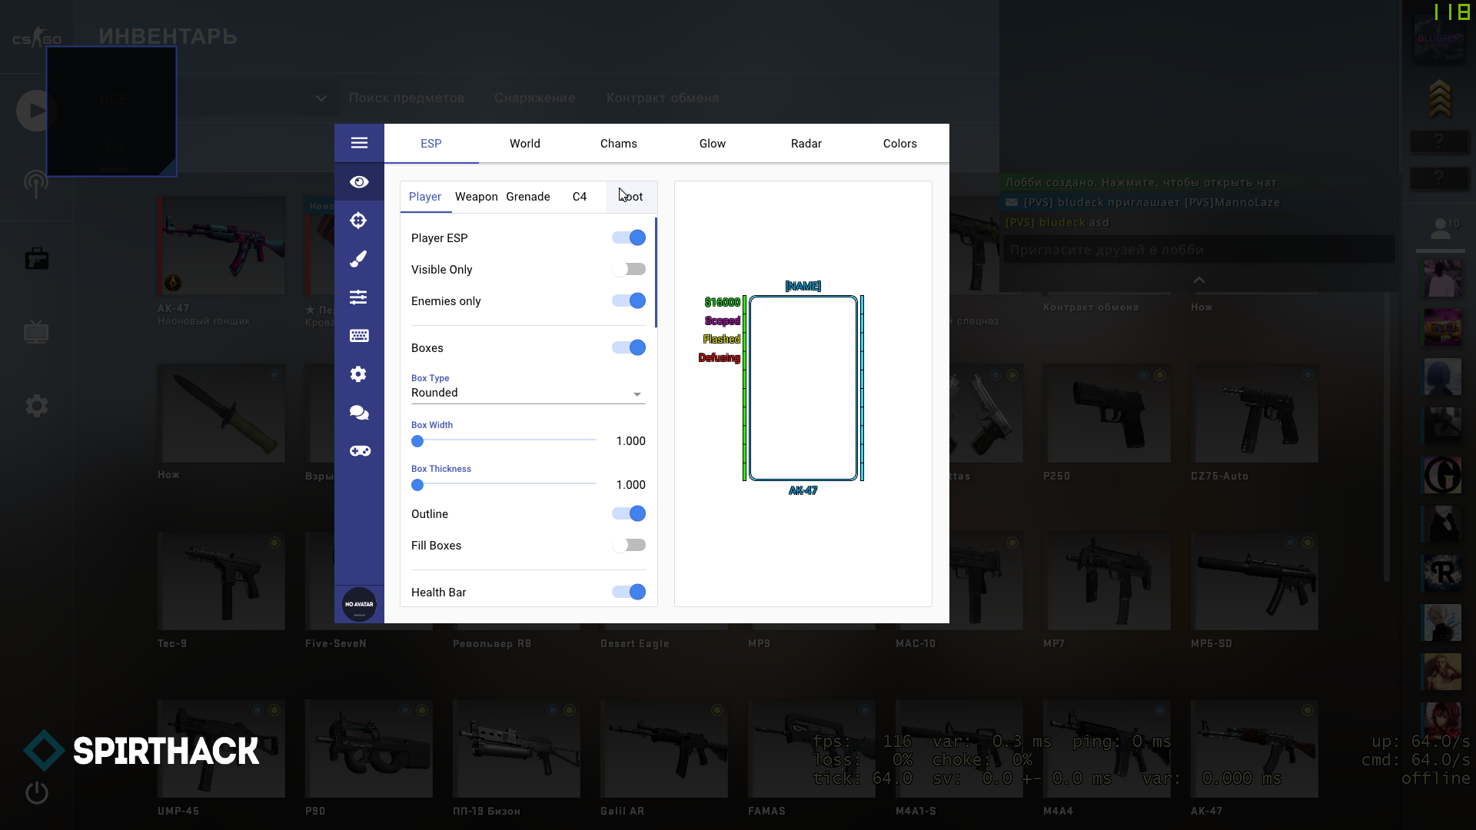Click the NO AVATAR profile picture

[x=359, y=604]
